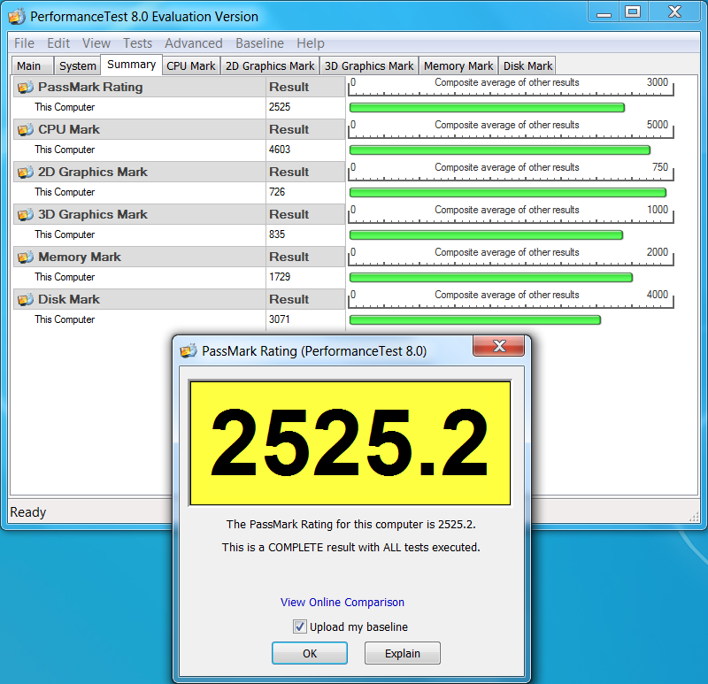Click the Explain button

403,653
